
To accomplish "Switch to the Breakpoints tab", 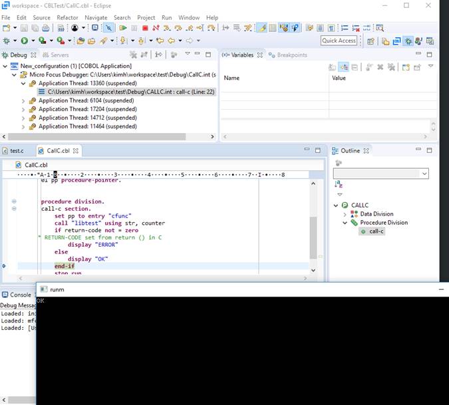I will point(291,55).
